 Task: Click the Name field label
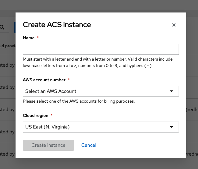coord(29,38)
